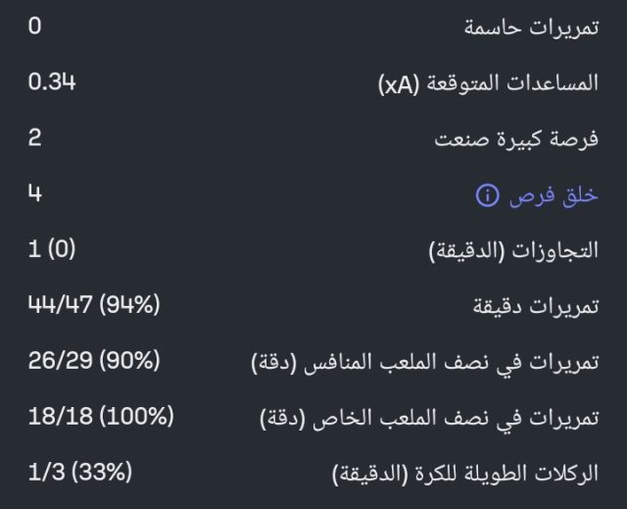
Task: Click the '0' value for key passes
Action: tap(35, 26)
